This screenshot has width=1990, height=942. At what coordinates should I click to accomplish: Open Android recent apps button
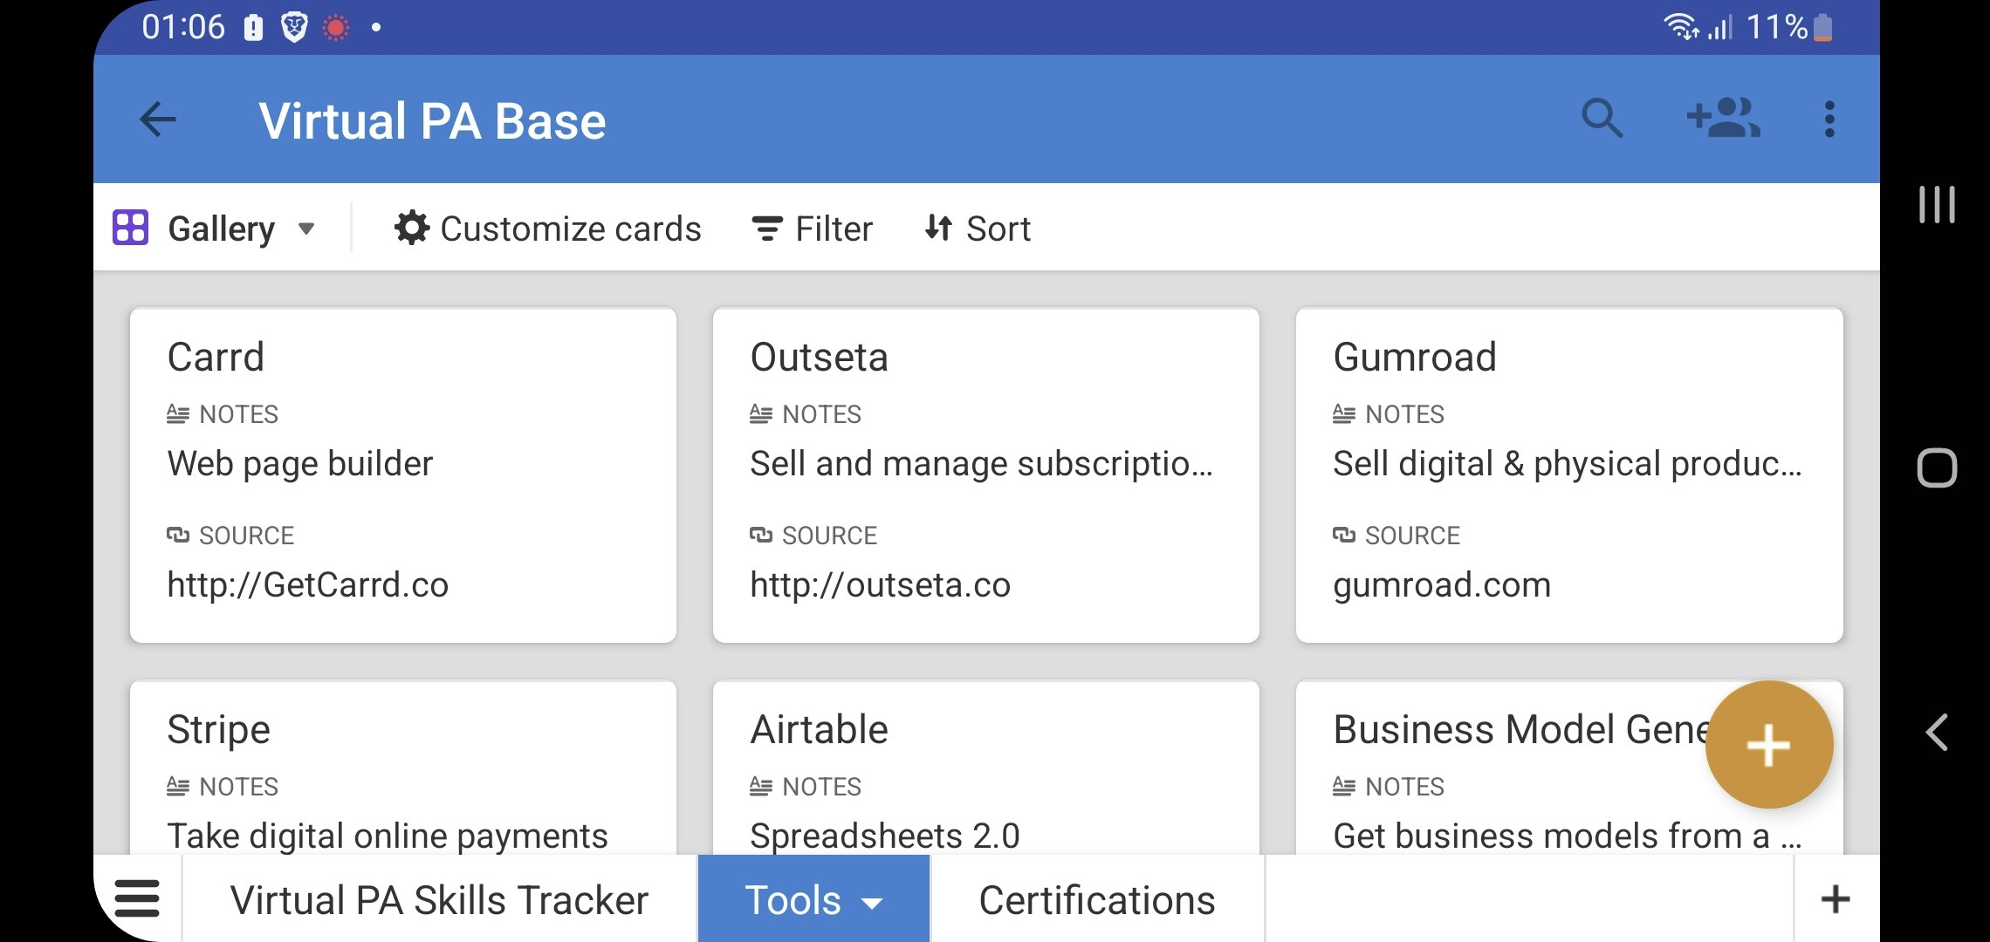(1937, 204)
